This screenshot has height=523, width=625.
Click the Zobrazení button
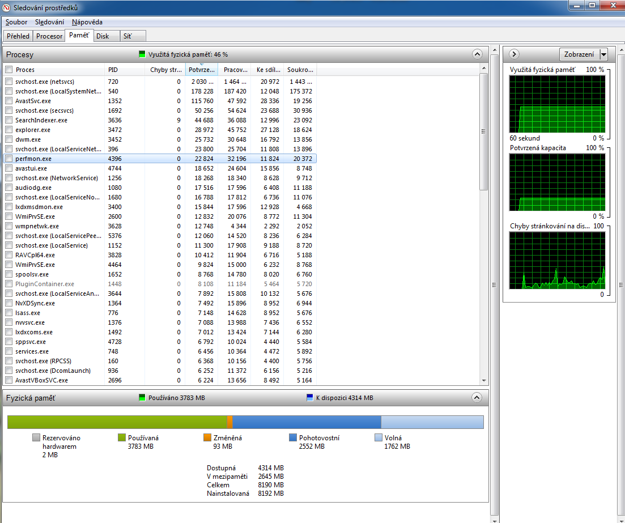[x=579, y=54]
